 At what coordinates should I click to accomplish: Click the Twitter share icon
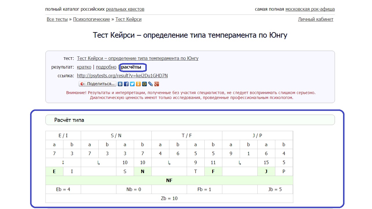(x=132, y=84)
